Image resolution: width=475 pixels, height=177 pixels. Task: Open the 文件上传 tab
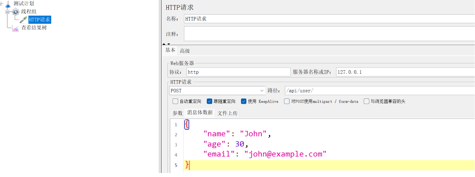tap(227, 113)
